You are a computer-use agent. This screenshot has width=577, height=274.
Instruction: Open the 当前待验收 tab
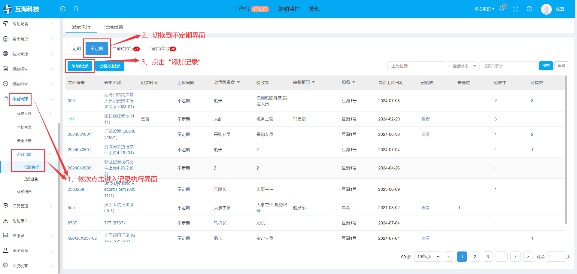pyautogui.click(x=162, y=49)
